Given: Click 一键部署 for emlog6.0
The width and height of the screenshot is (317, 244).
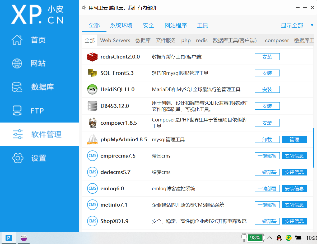Looking at the screenshot, I should pyautogui.click(x=267, y=188).
